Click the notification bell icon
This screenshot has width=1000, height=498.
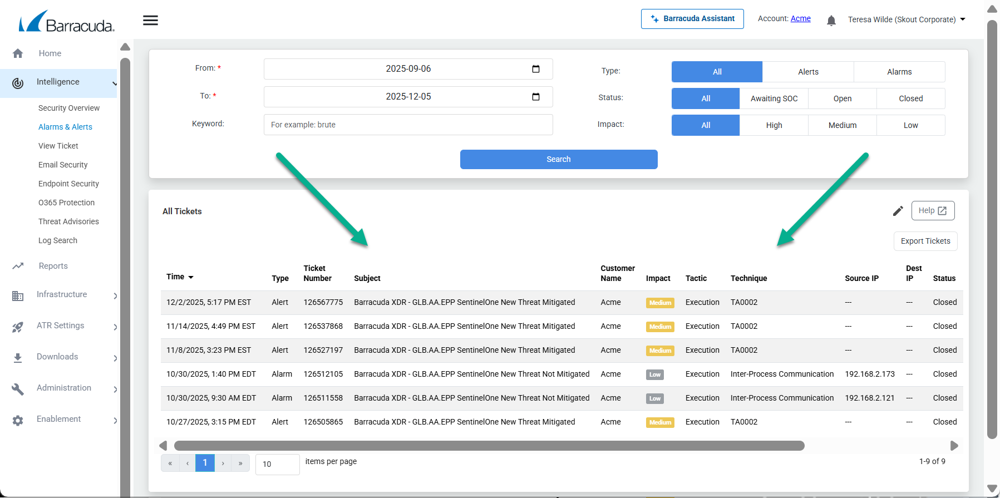tap(831, 21)
